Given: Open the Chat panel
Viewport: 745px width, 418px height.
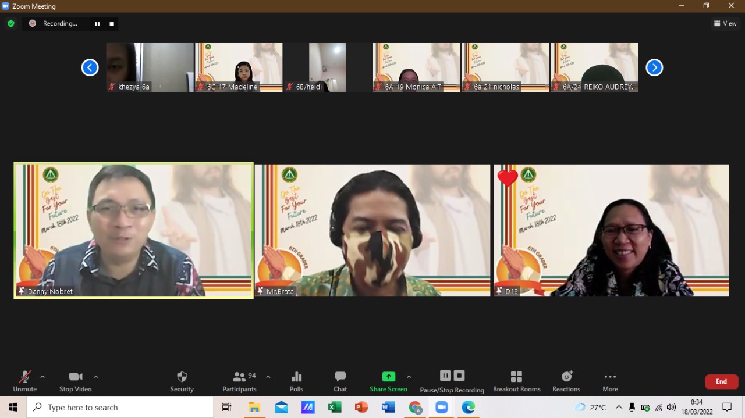Looking at the screenshot, I should pos(340,381).
